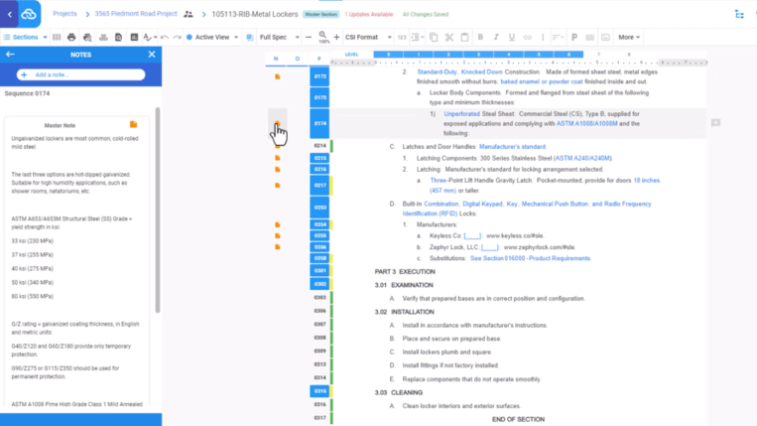Open the section tree icon at top right
This screenshot has width=757, height=426.
pyautogui.click(x=739, y=15)
